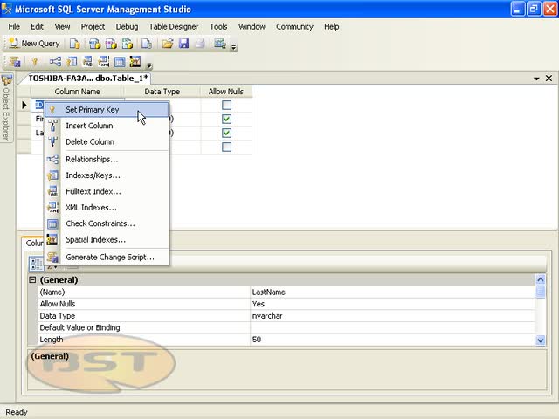The height and width of the screenshot is (419, 559).
Task: Open Relationships... from the context menu
Action: 107,159
